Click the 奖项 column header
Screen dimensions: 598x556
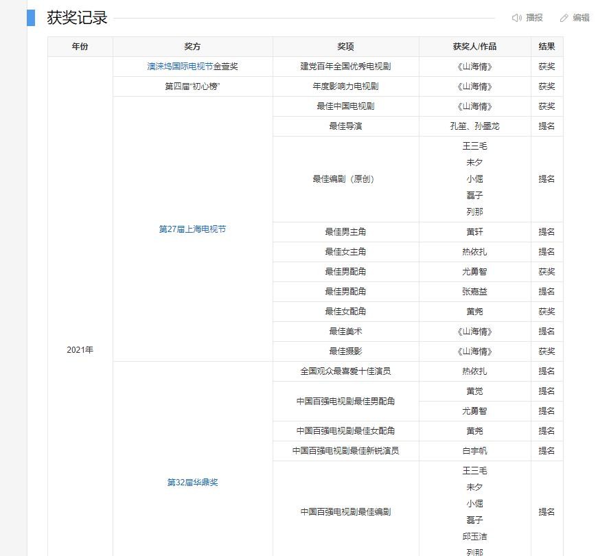coord(345,47)
